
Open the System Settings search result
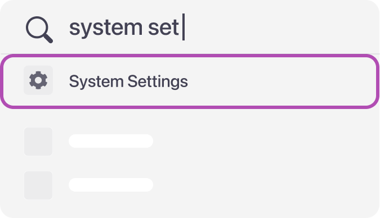point(190,81)
